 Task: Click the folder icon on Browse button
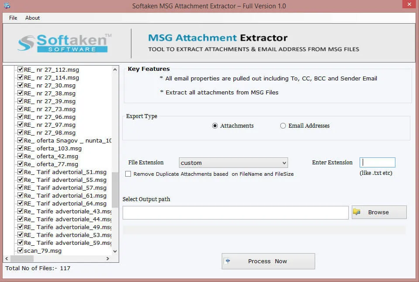pyautogui.click(x=357, y=212)
